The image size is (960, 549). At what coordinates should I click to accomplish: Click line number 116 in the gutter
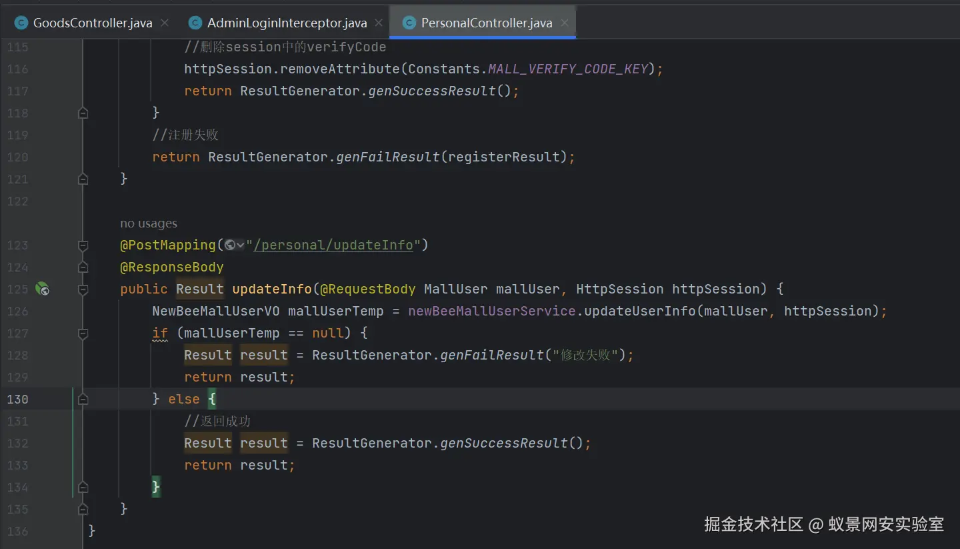[17, 69]
